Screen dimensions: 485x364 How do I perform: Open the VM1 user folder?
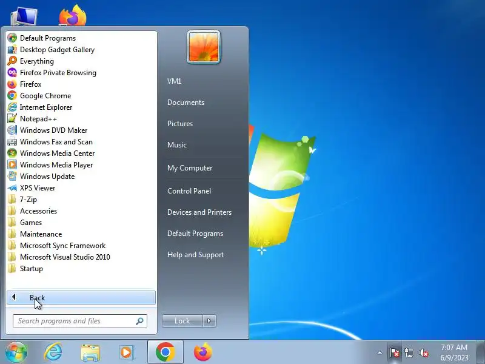(x=174, y=81)
